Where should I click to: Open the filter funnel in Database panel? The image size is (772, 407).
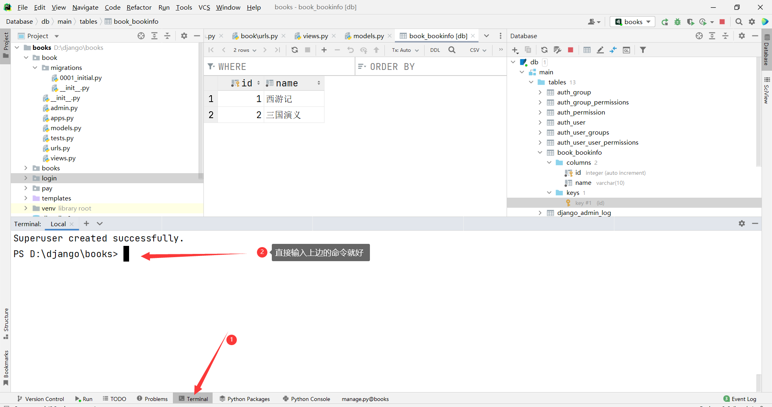click(643, 50)
